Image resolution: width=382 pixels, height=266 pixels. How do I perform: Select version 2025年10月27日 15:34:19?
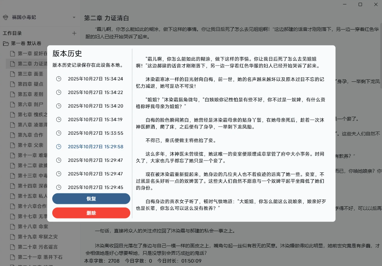point(95,119)
